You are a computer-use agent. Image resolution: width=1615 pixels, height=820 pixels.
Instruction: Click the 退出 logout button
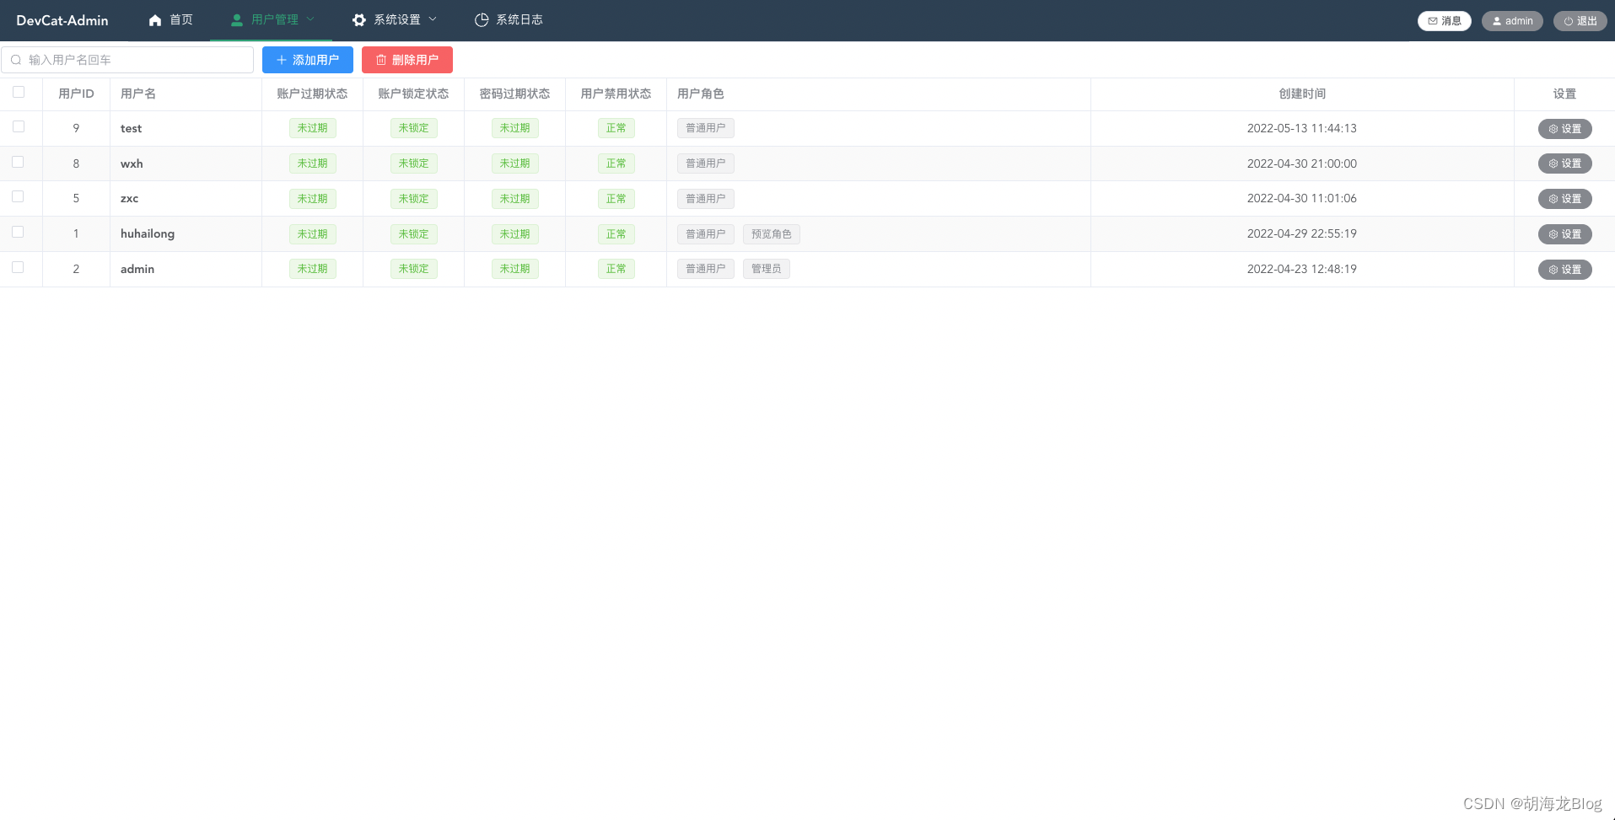1580,21
